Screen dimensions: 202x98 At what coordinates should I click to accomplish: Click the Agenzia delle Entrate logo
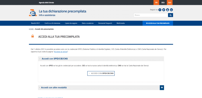pos(33,13)
